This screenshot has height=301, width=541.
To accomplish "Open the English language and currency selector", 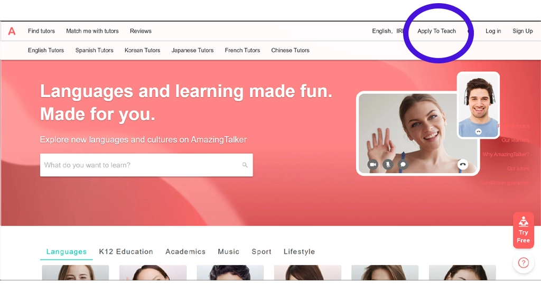I will click(389, 31).
